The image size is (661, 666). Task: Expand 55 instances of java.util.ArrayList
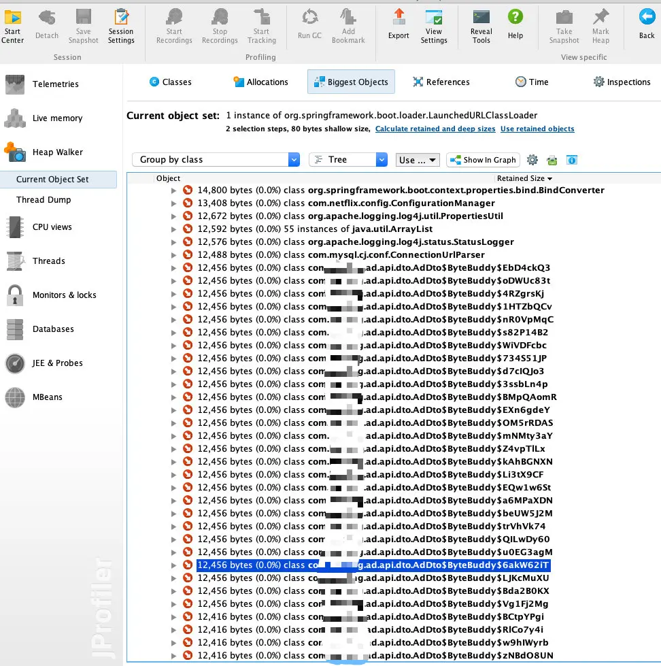(173, 229)
